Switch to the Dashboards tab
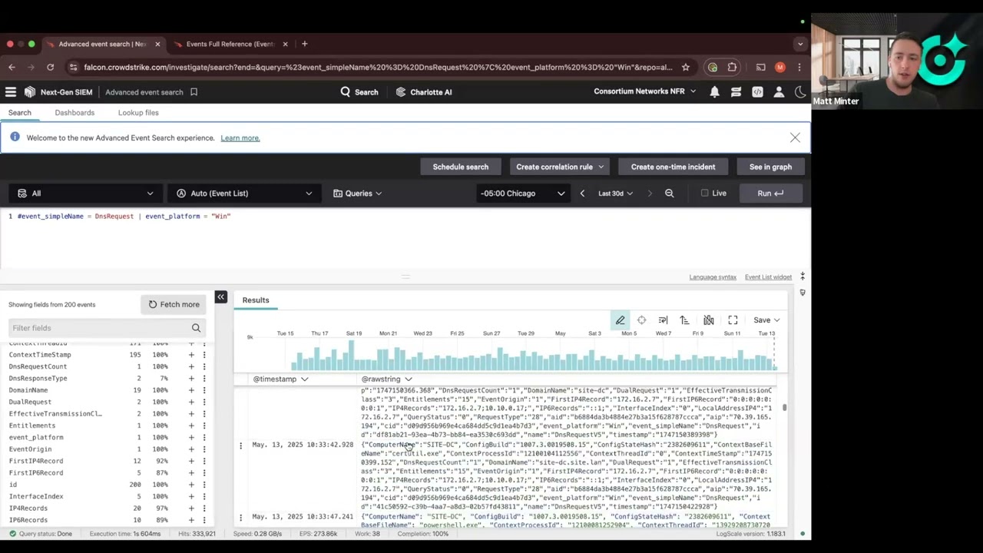 pos(74,113)
